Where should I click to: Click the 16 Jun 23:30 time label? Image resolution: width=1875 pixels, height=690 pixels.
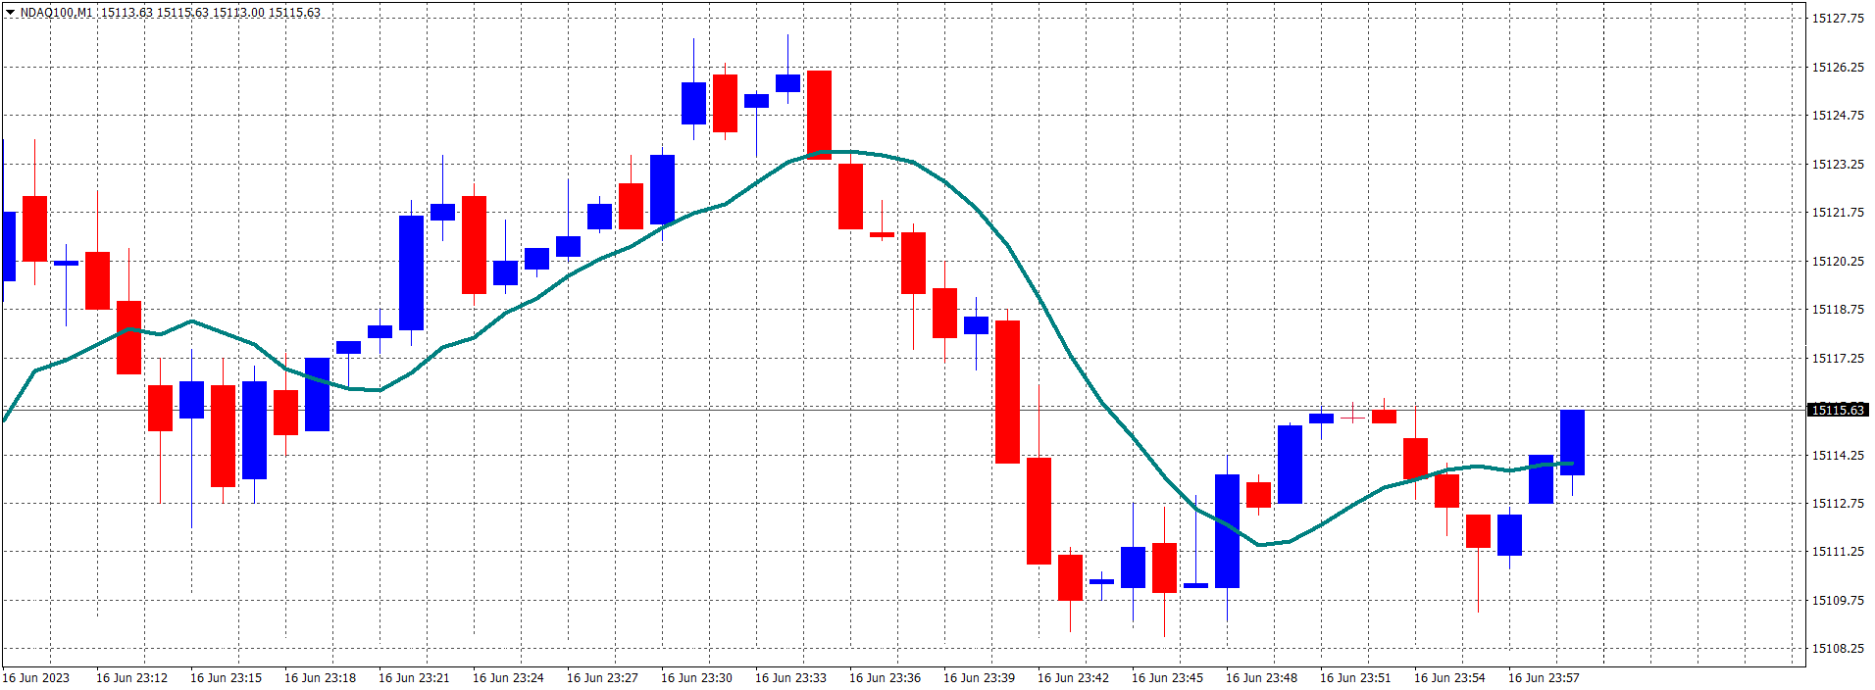point(696,677)
